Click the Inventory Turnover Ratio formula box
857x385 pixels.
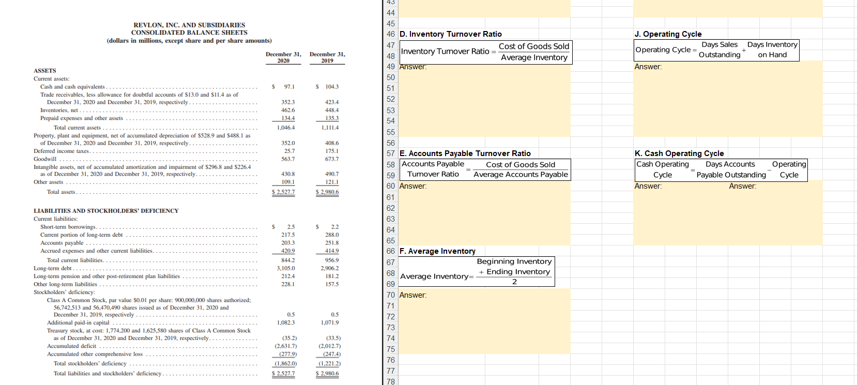485,52
